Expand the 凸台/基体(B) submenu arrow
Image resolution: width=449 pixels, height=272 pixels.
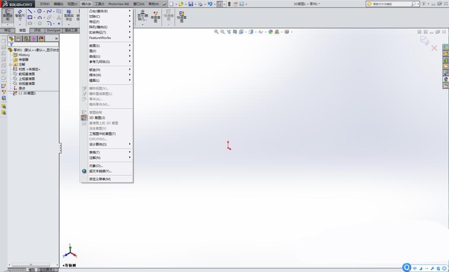click(130, 11)
